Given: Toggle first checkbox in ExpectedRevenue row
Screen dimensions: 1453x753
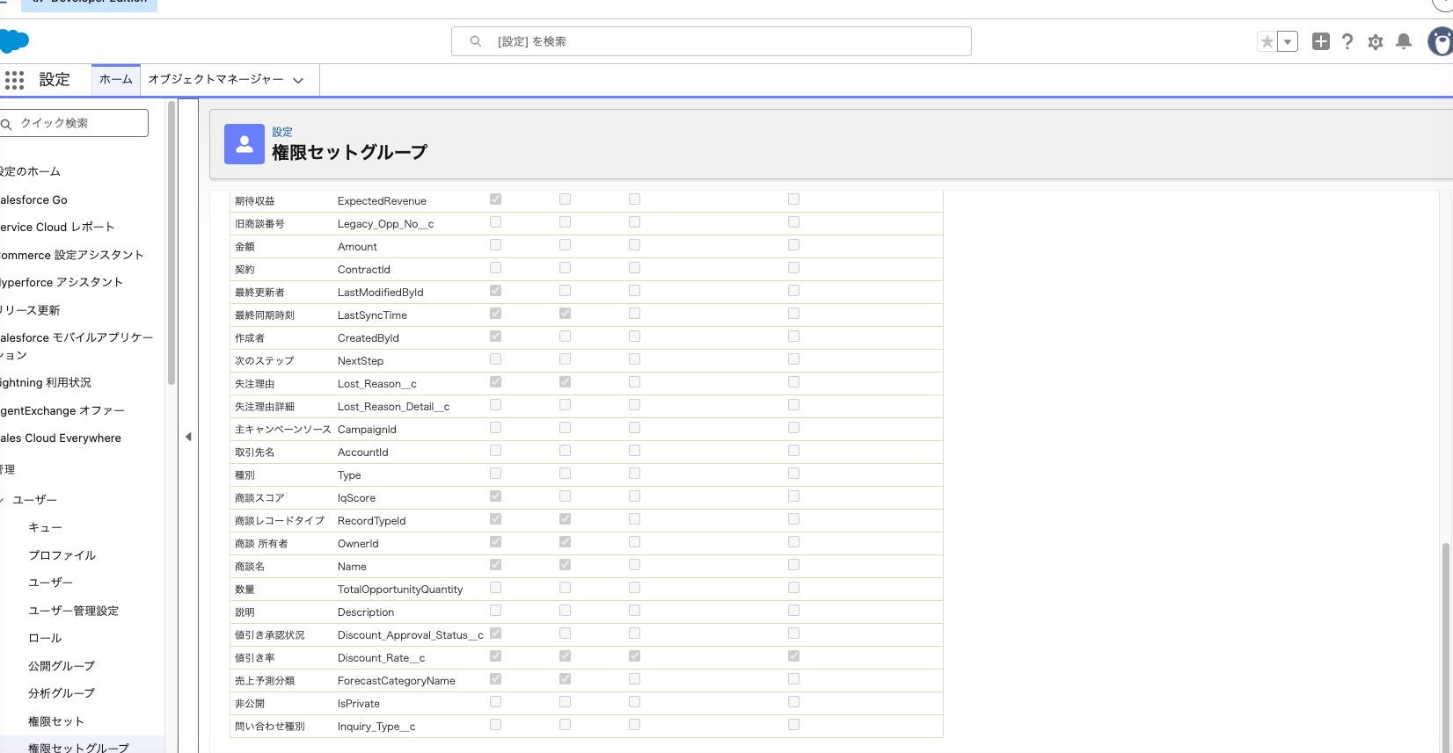Looking at the screenshot, I should click(495, 199).
